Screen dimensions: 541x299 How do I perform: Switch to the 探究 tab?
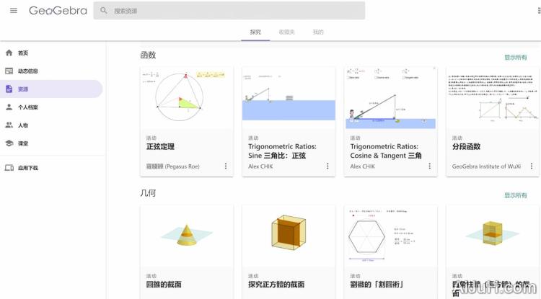255,32
